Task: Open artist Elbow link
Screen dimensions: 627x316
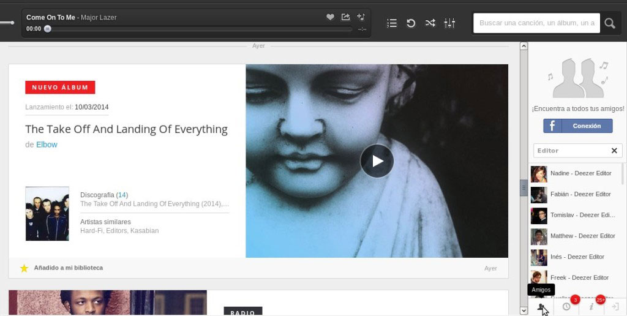Action: (47, 145)
